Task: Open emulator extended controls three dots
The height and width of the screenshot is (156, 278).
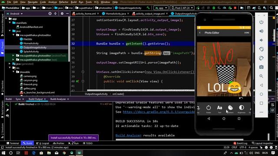Action: [x=261, y=112]
